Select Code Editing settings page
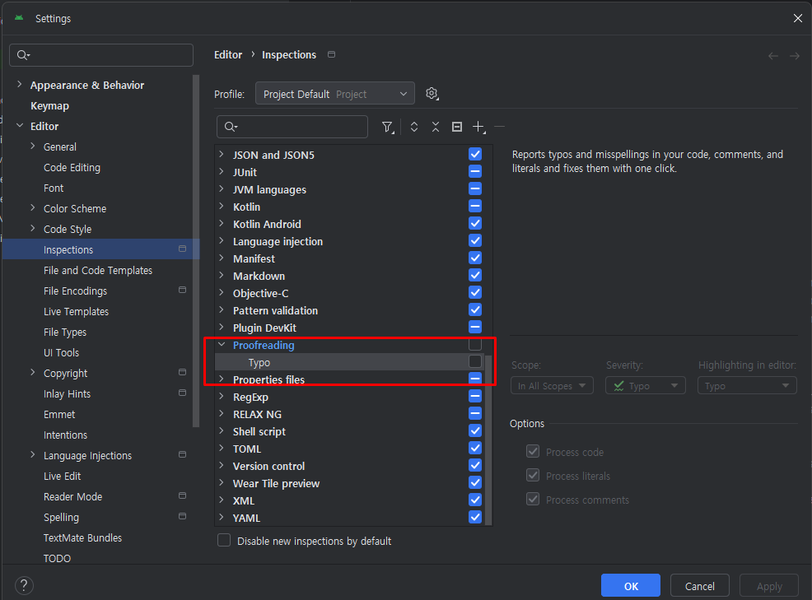The height and width of the screenshot is (600, 812). pos(72,168)
